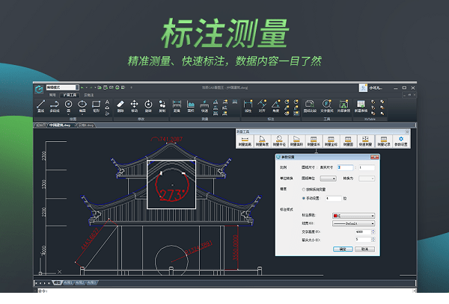Click measure angle in 测量工具 toolbar
Viewport: 449px width, 304px height.
pos(262,141)
